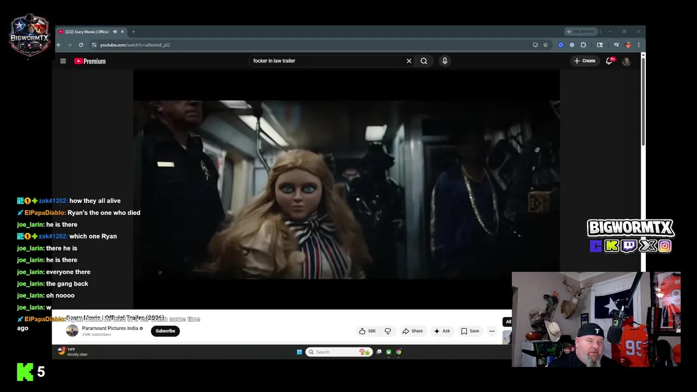The height and width of the screenshot is (392, 697).
Task: Open Xbox app on the taskbar
Action: tap(389, 352)
